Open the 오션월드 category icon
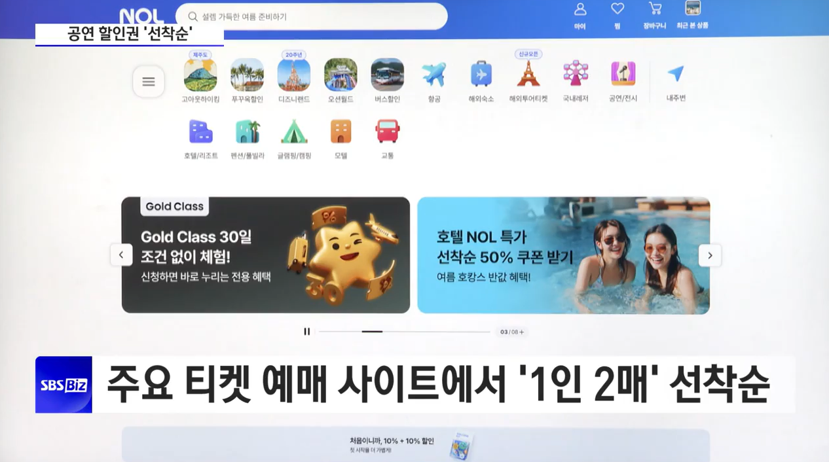 click(341, 75)
